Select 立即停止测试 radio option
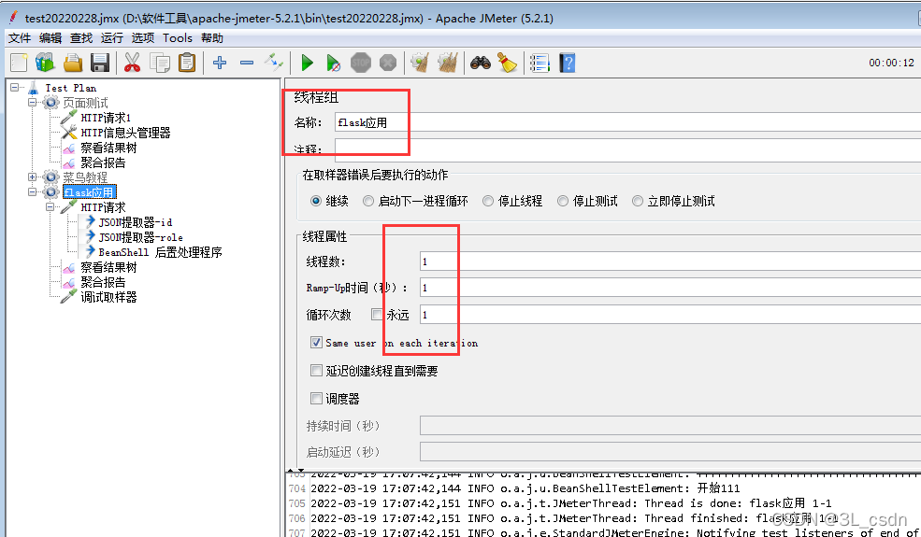 click(x=638, y=202)
